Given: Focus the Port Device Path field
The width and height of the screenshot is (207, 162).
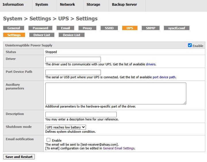Looking at the screenshot, I should (x=73, y=72).
